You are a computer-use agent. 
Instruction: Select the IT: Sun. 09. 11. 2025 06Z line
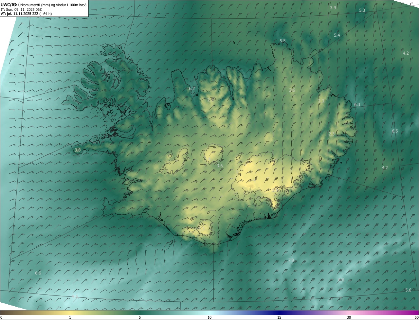click(21, 9)
